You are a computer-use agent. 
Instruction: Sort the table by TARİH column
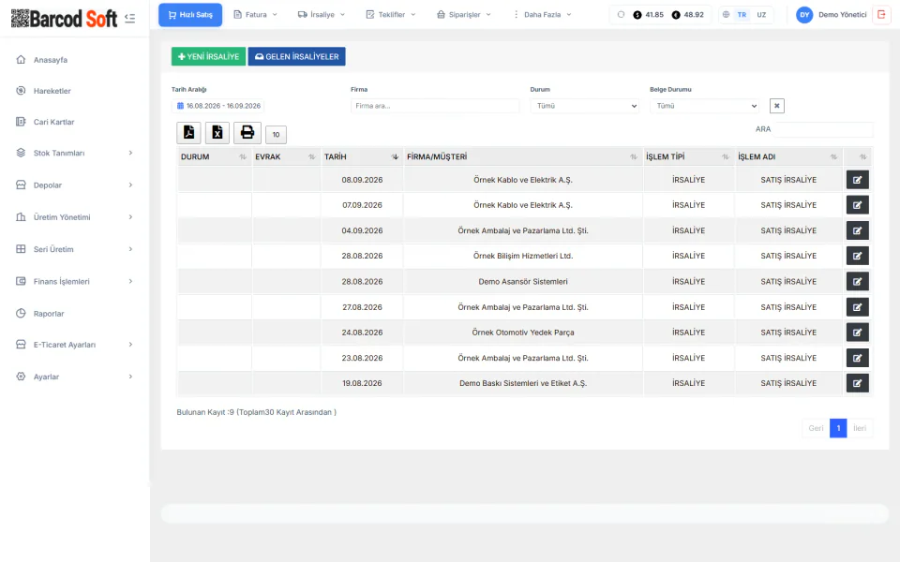pyautogui.click(x=362, y=156)
